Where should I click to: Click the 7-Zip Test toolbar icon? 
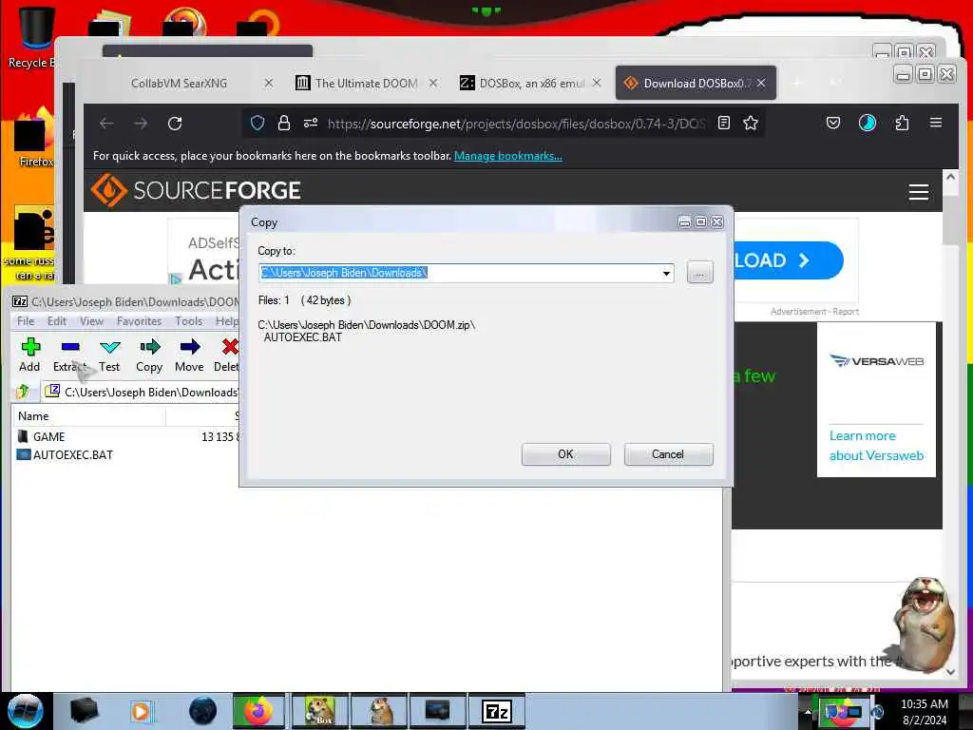click(x=109, y=355)
